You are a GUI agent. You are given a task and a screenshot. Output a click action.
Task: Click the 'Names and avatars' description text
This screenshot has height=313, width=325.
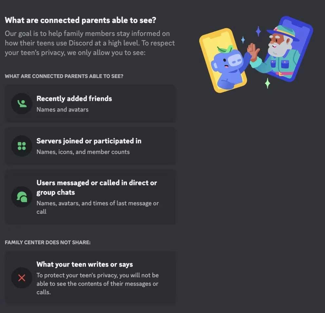[62, 110]
